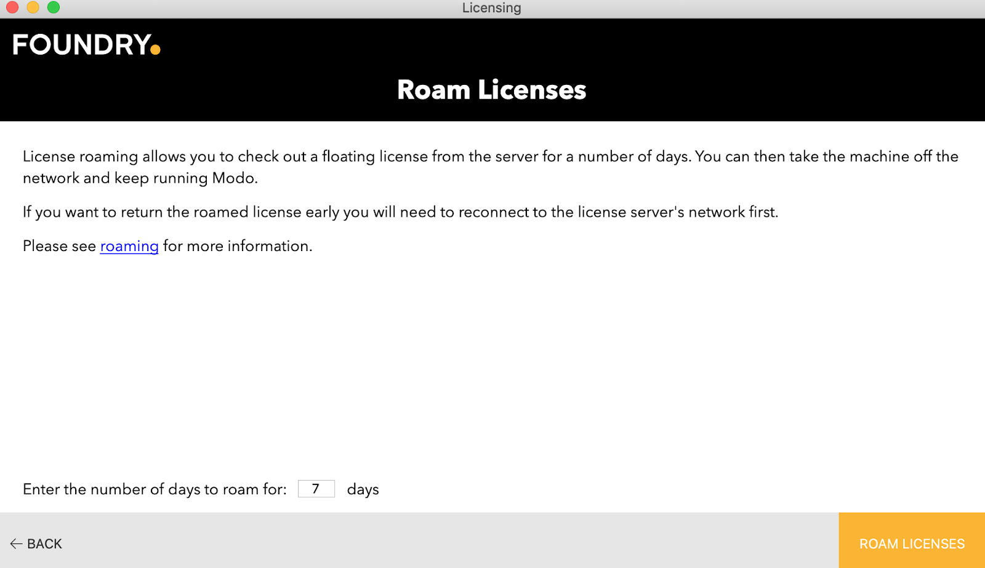The image size is (985, 568).
Task: Click the Licensing window title text
Action: 492,8
